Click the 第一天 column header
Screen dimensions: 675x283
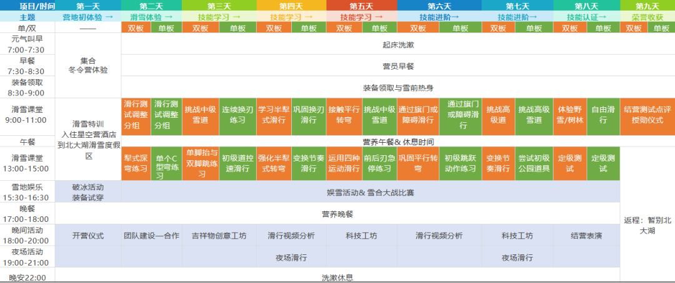pos(87,6)
